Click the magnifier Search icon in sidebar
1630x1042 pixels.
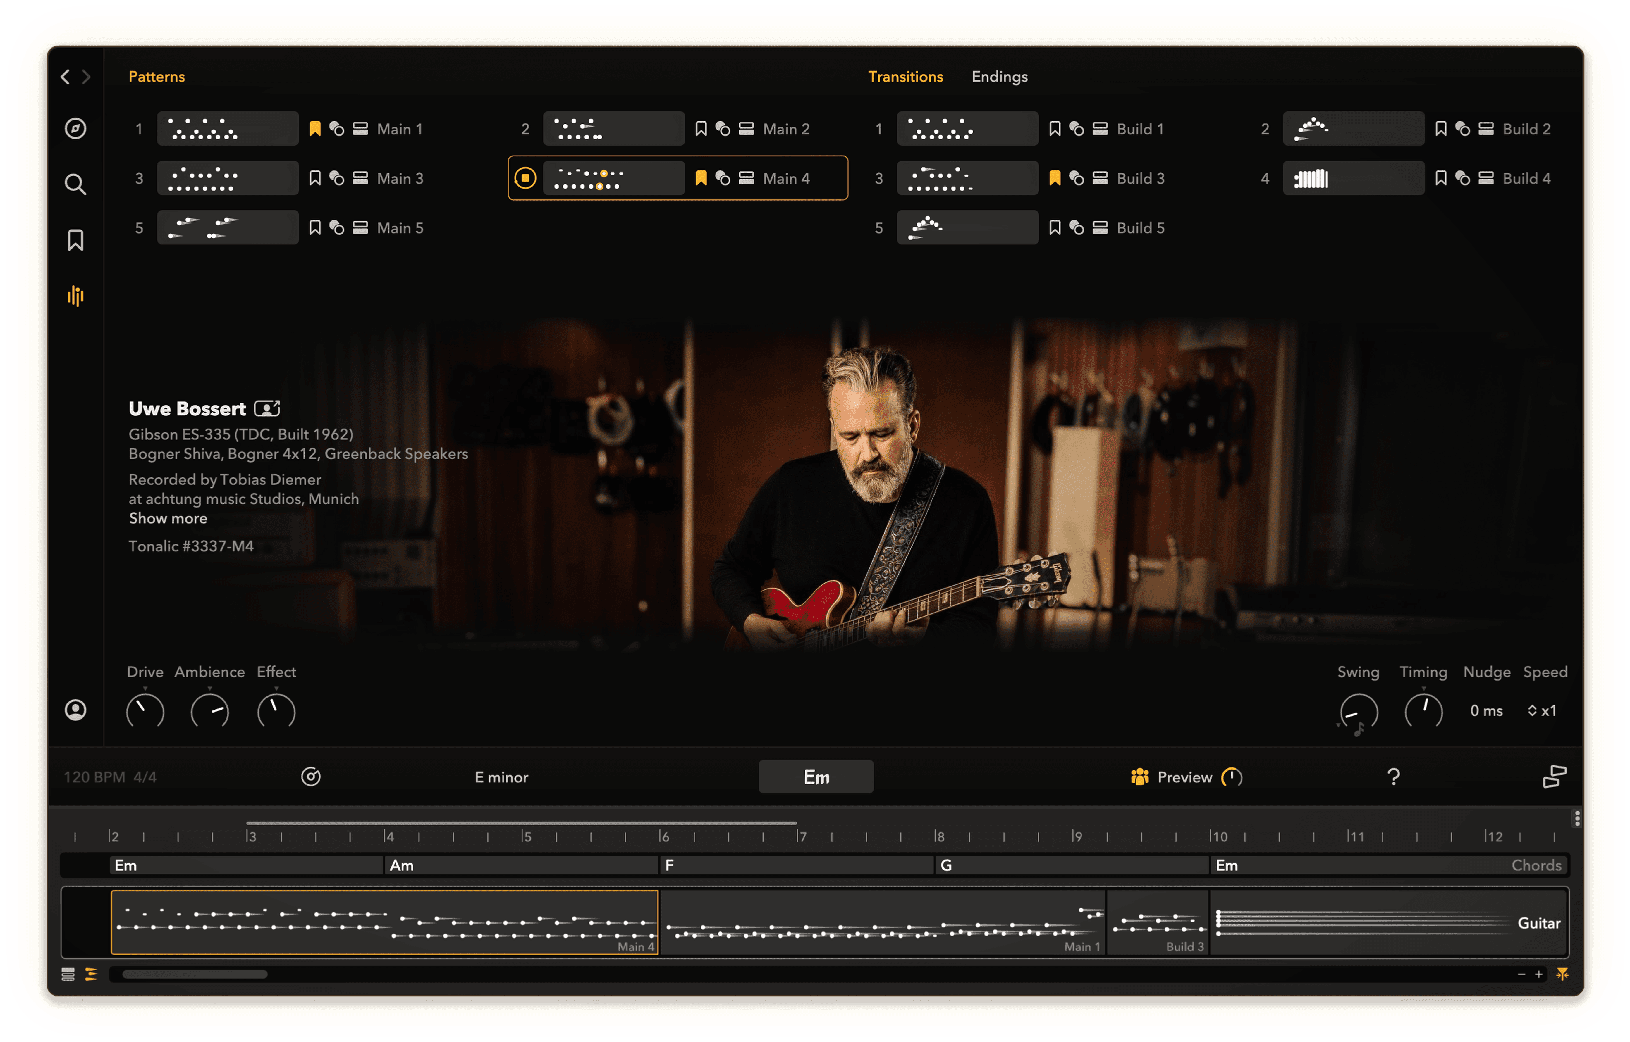[x=75, y=184]
